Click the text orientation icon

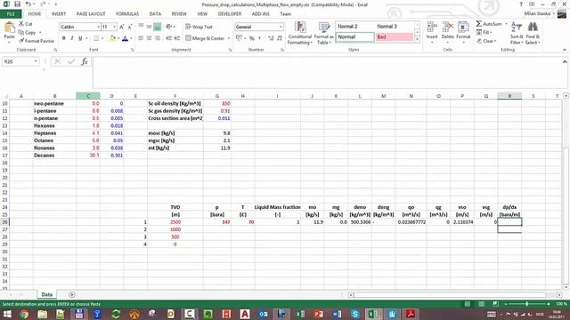pos(168,27)
